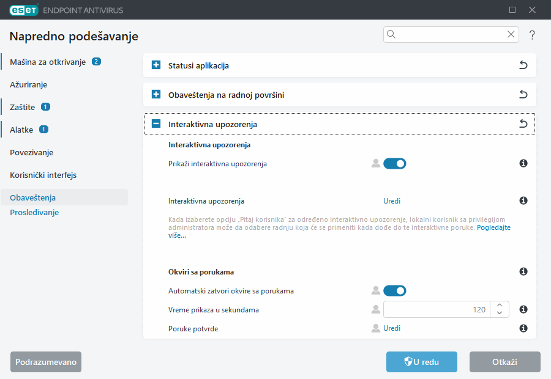This screenshot has height=379, width=551.
Task: Select Prosleđivanje subcategory
Action: click(x=34, y=212)
